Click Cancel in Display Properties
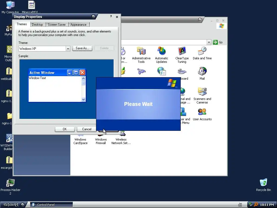This screenshot has height=208, width=277. [x=87, y=129]
